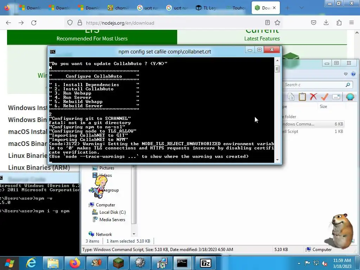The height and width of the screenshot is (270, 360).
Task: Bookmark this page with the star icon
Action: pyautogui.click(x=277, y=22)
